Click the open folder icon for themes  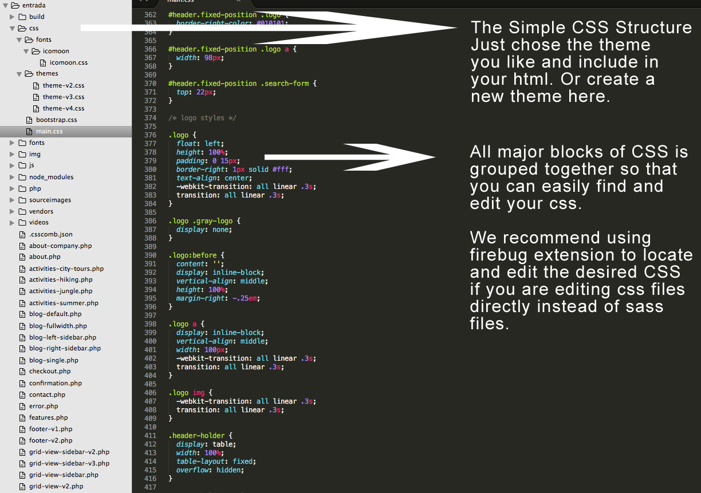tap(29, 74)
